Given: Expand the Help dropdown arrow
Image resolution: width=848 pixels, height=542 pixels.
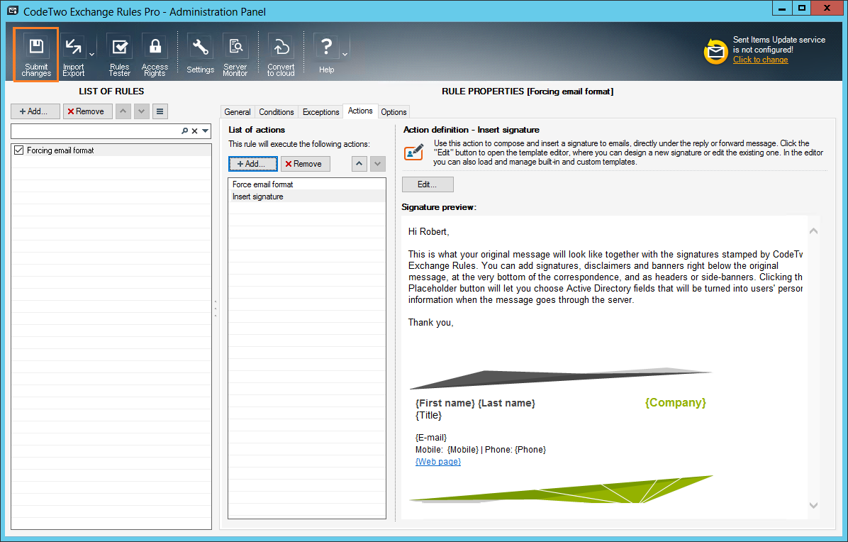Looking at the screenshot, I should [345, 55].
